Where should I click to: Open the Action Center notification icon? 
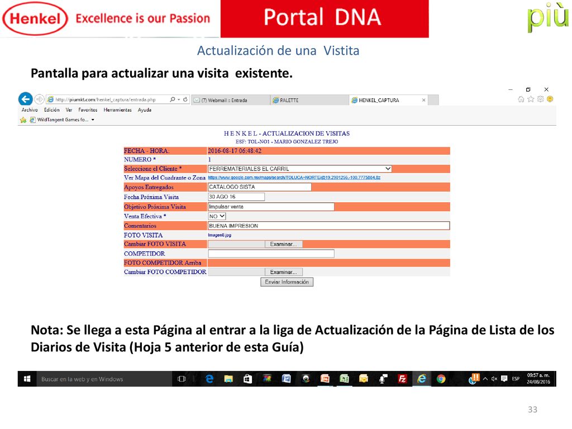point(504,379)
